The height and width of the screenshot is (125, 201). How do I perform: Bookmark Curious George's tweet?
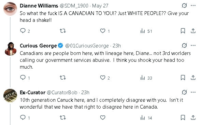pyautogui.click(x=183, y=78)
